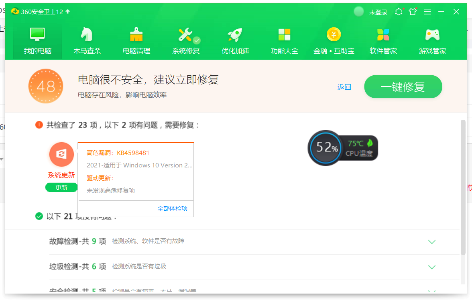Viewport: 472px width, 300px height.
Task: Click 全部体检项 link in popup
Action: coord(173,208)
